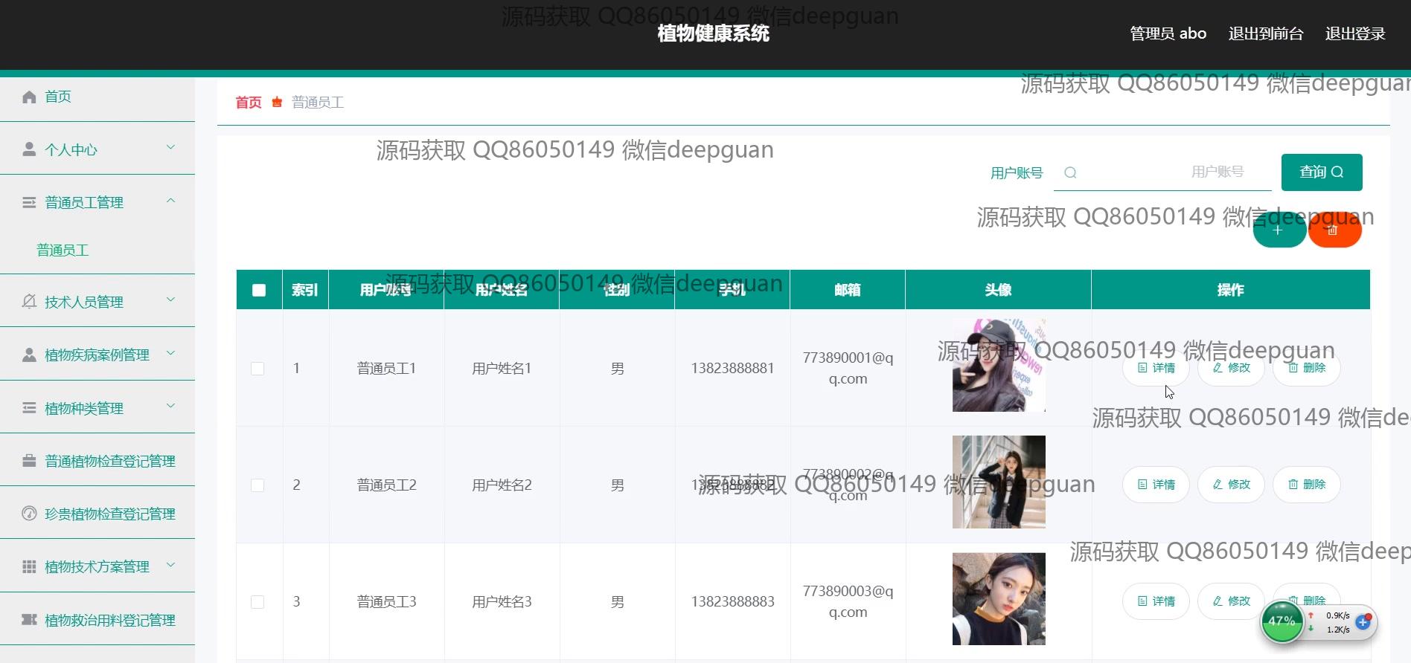Click avatar thumbnail of 普通员工2
This screenshot has width=1411, height=663.
coord(999,482)
